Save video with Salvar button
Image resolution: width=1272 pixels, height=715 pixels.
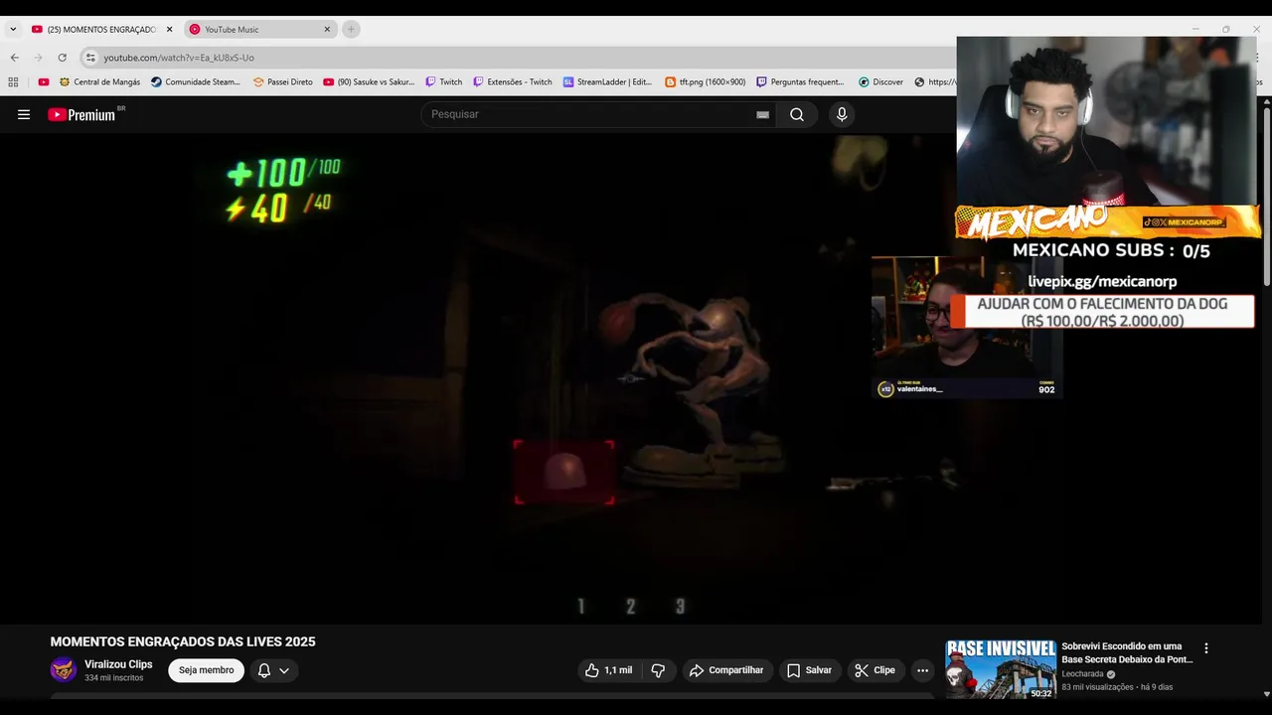[x=809, y=670]
